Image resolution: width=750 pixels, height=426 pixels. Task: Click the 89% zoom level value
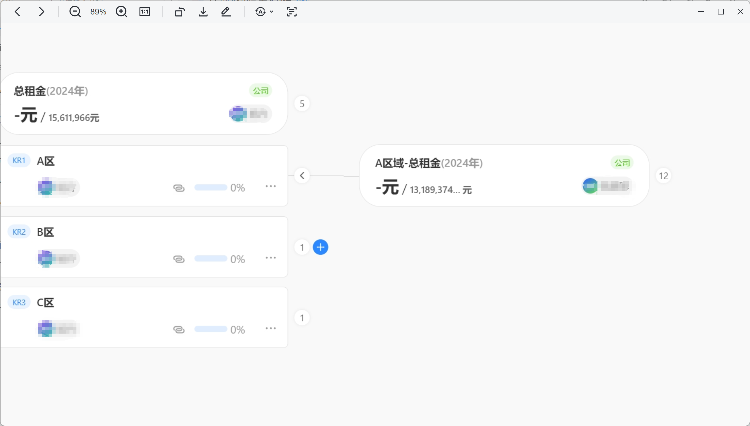point(98,12)
